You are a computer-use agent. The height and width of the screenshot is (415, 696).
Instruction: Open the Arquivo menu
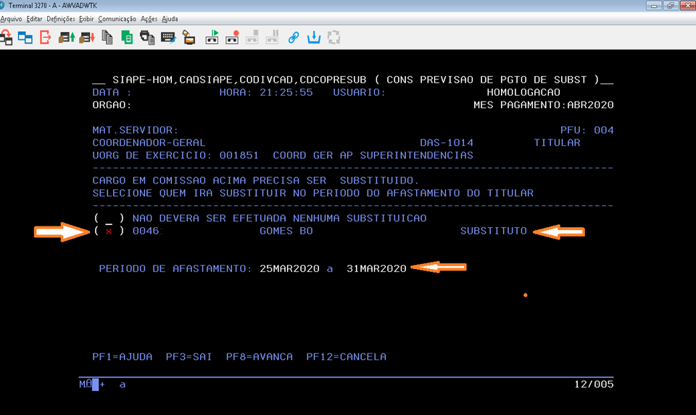11,19
